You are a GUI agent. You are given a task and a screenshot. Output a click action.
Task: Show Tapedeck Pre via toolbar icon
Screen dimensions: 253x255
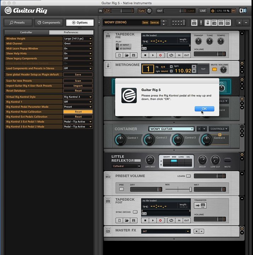point(194,23)
